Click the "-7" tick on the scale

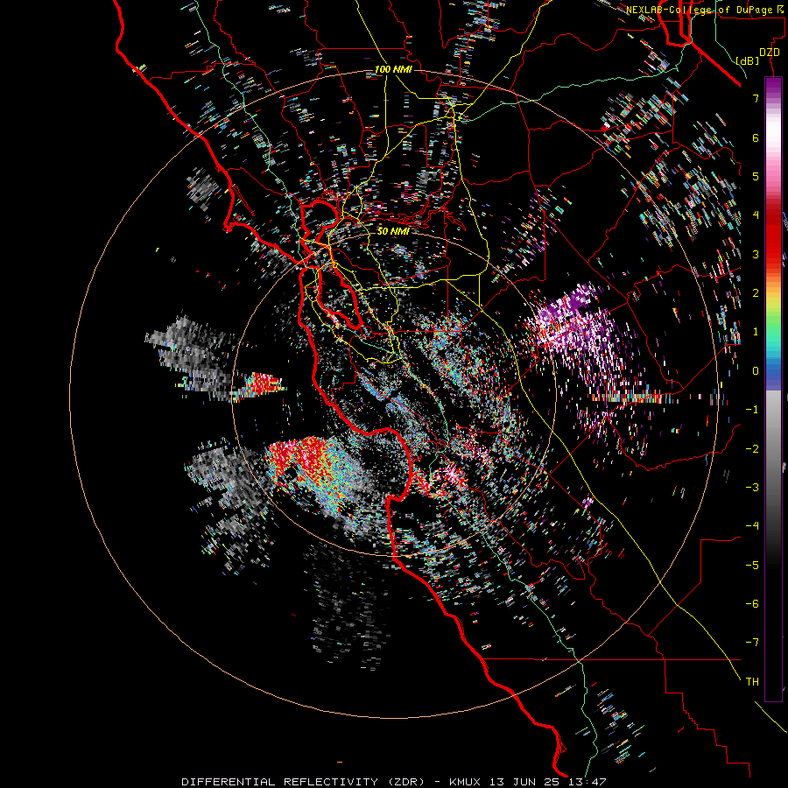752,643
